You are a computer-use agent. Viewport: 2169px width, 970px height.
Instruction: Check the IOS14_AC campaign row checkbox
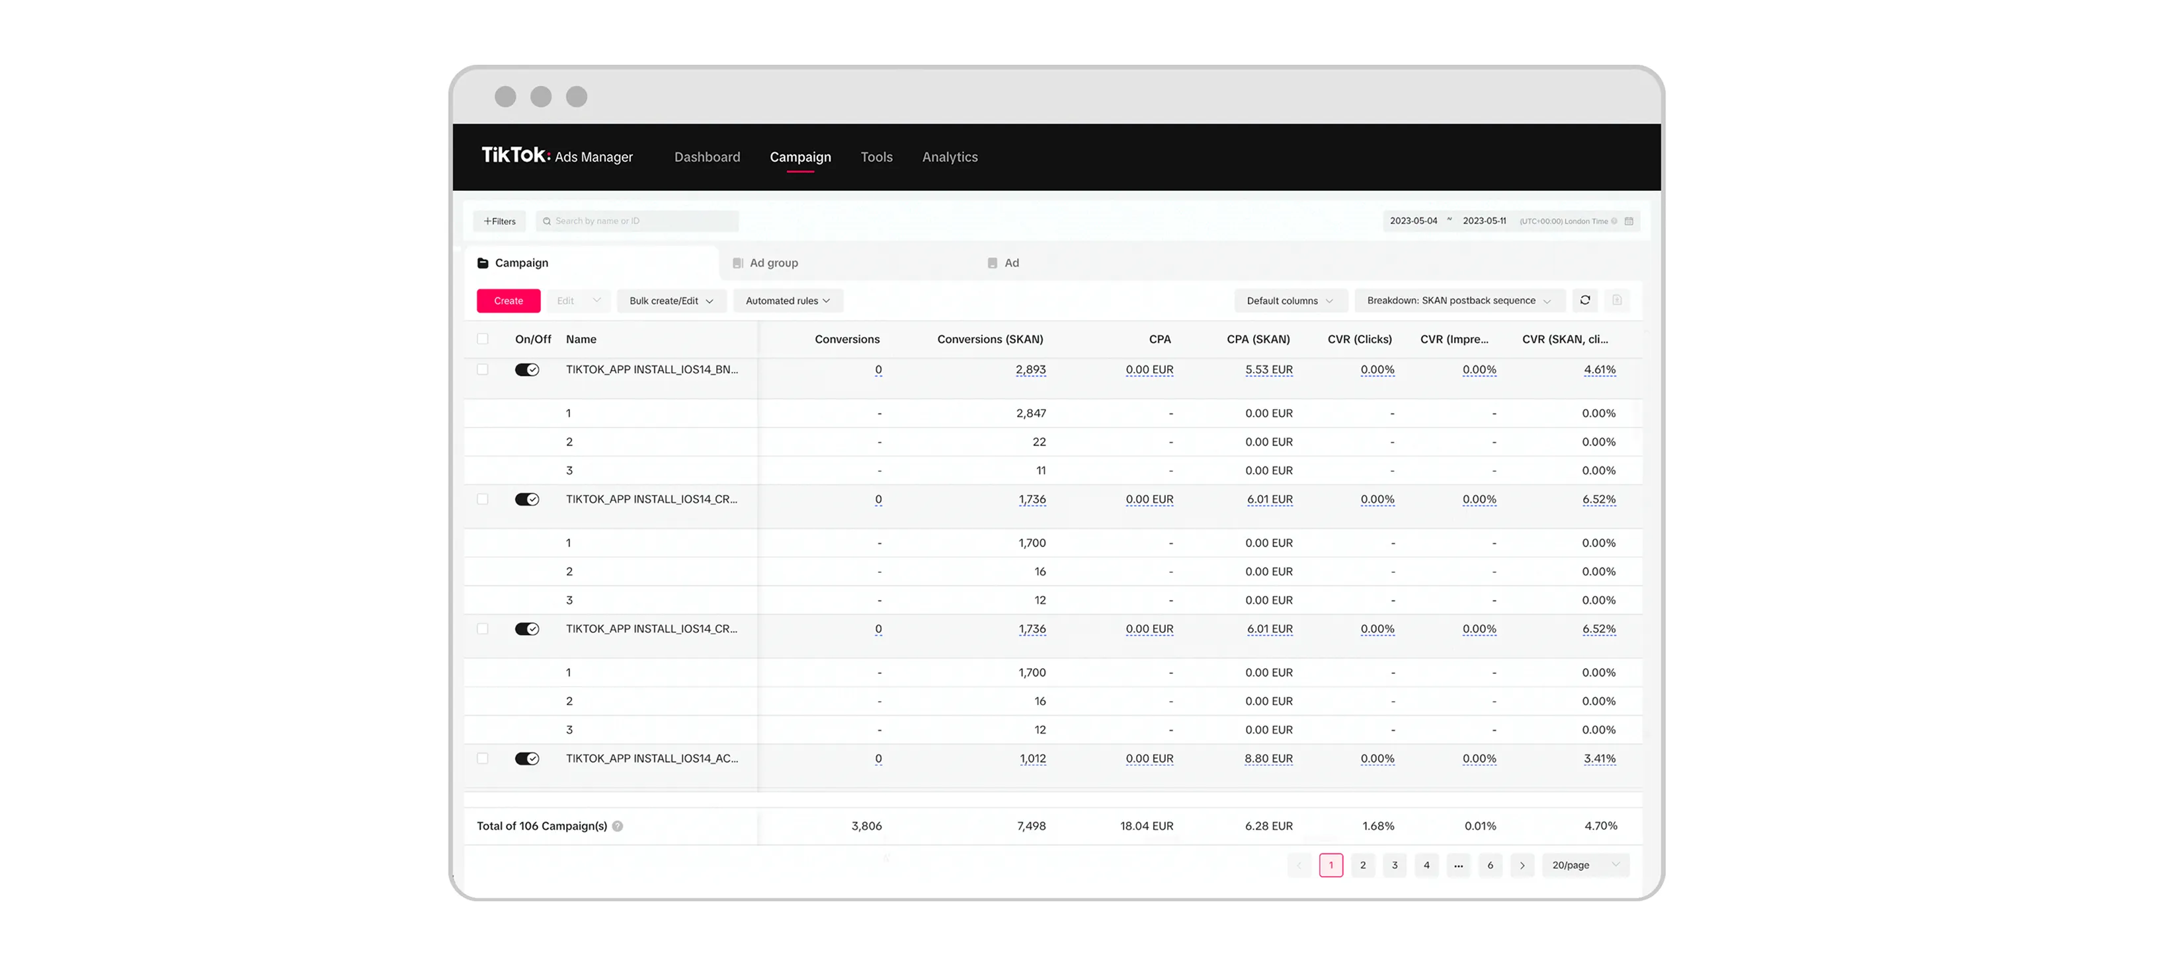pos(483,758)
